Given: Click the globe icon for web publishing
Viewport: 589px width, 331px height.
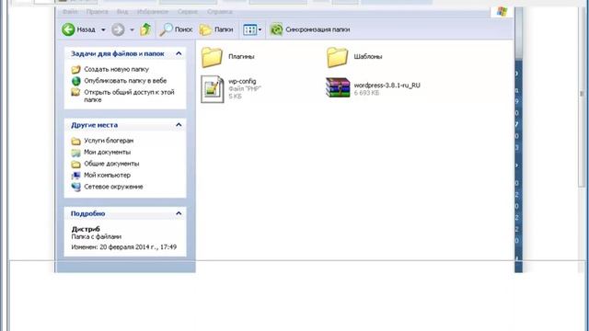Looking at the screenshot, I should 75,81.
